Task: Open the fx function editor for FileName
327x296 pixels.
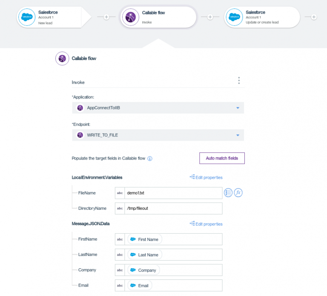Action: coord(238,193)
